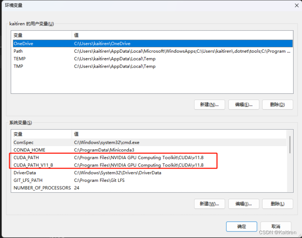Click 值 column header in user variables
The image size is (302, 238).
182,35
